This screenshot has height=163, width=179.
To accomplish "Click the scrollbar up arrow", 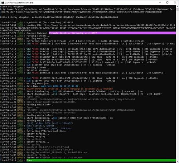I will coord(178,6).
